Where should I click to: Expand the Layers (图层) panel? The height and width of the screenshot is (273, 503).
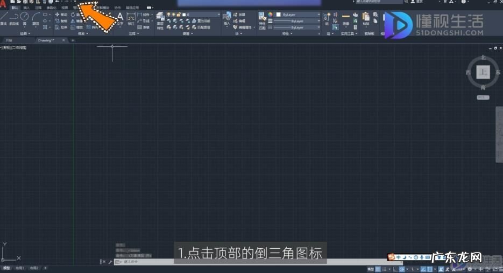point(188,33)
